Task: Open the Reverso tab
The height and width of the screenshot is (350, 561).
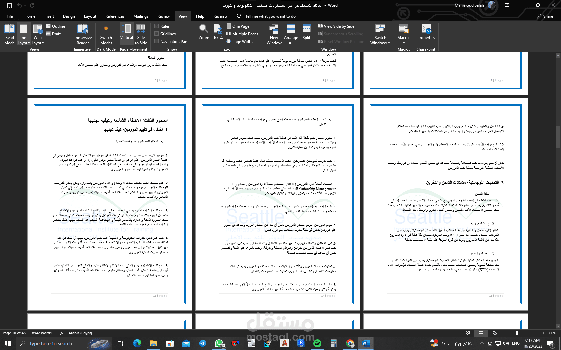Action: (x=220, y=16)
